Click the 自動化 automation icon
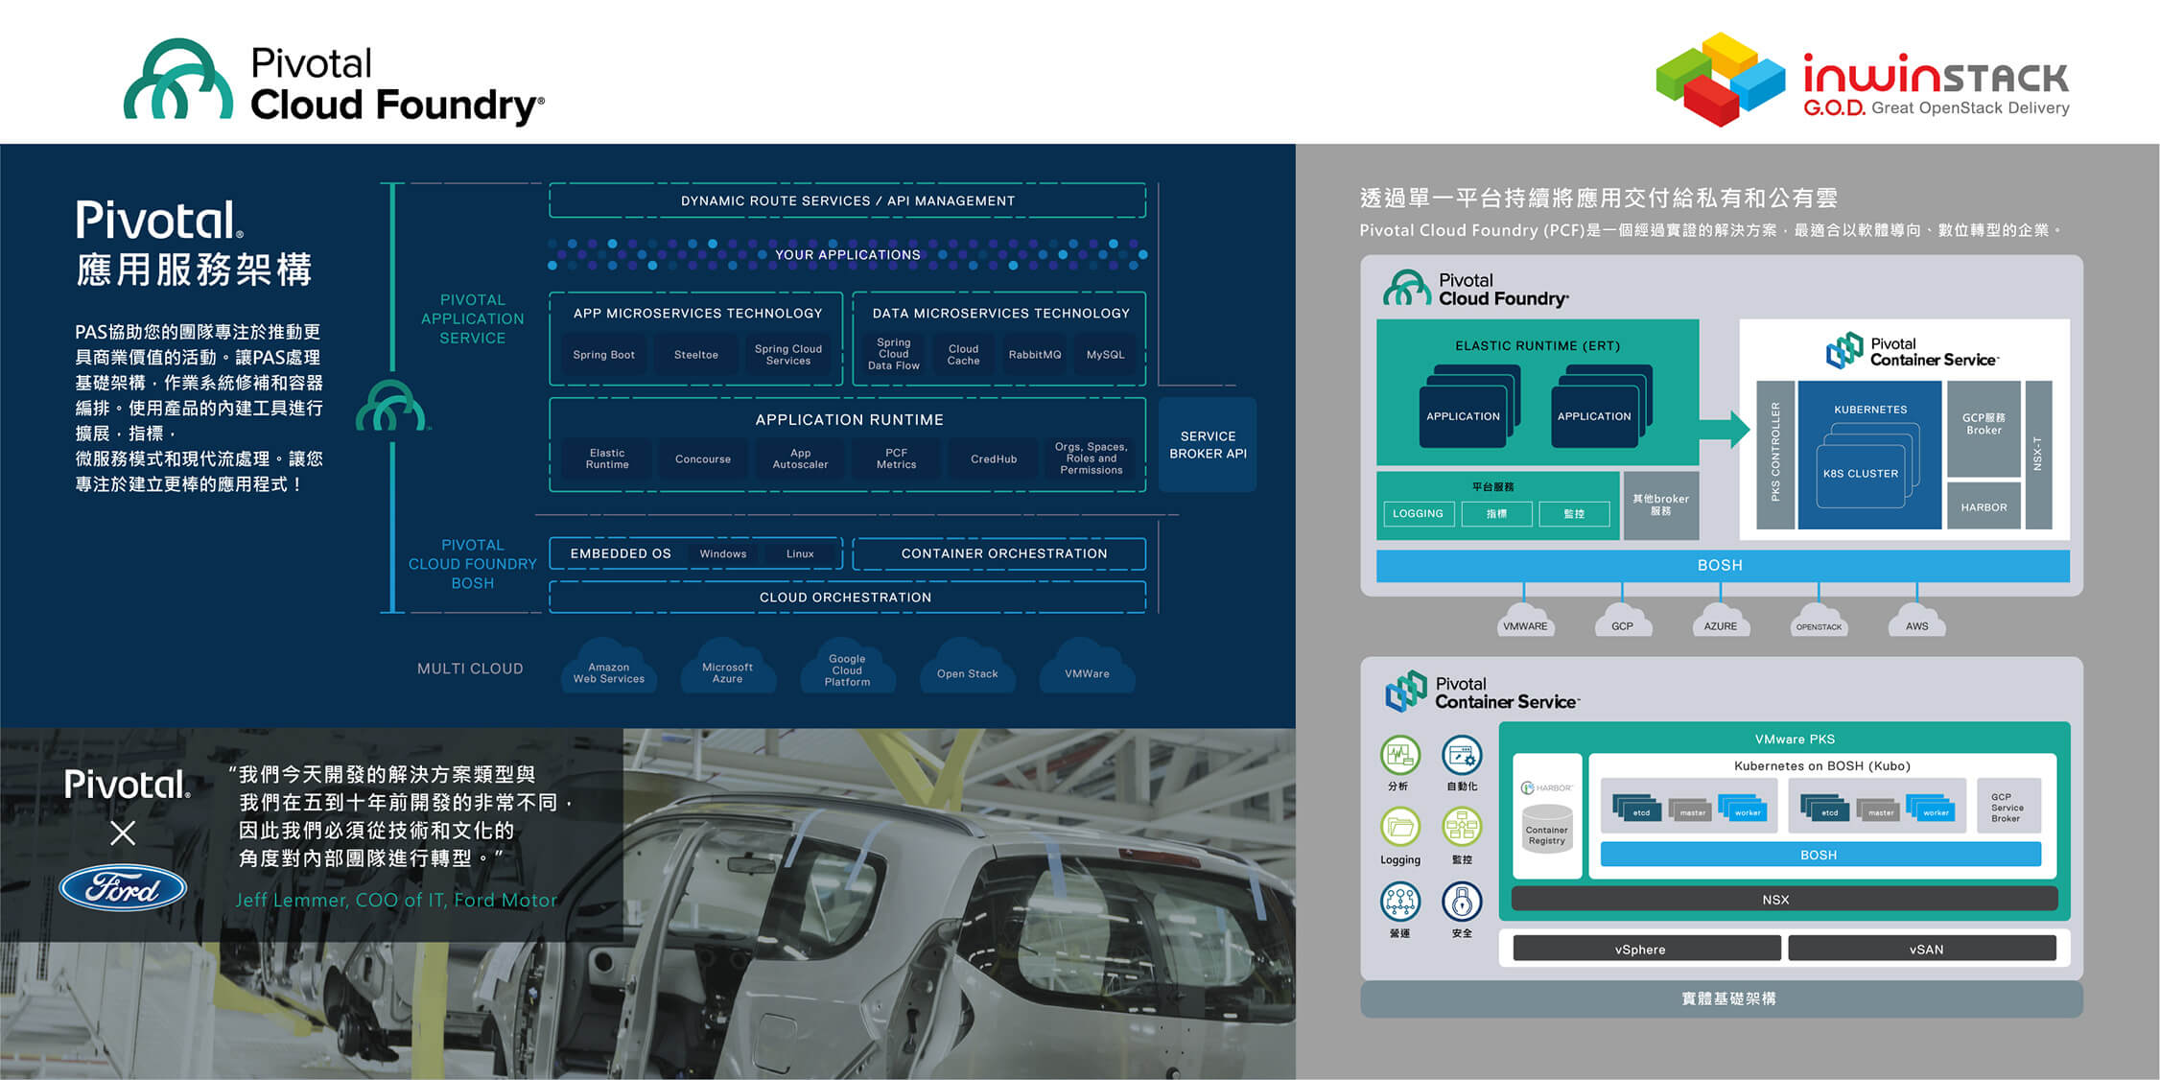 1462,755
